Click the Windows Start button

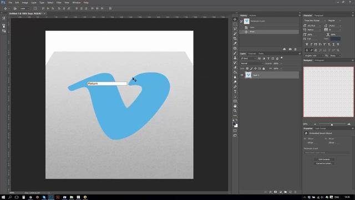click(3, 197)
